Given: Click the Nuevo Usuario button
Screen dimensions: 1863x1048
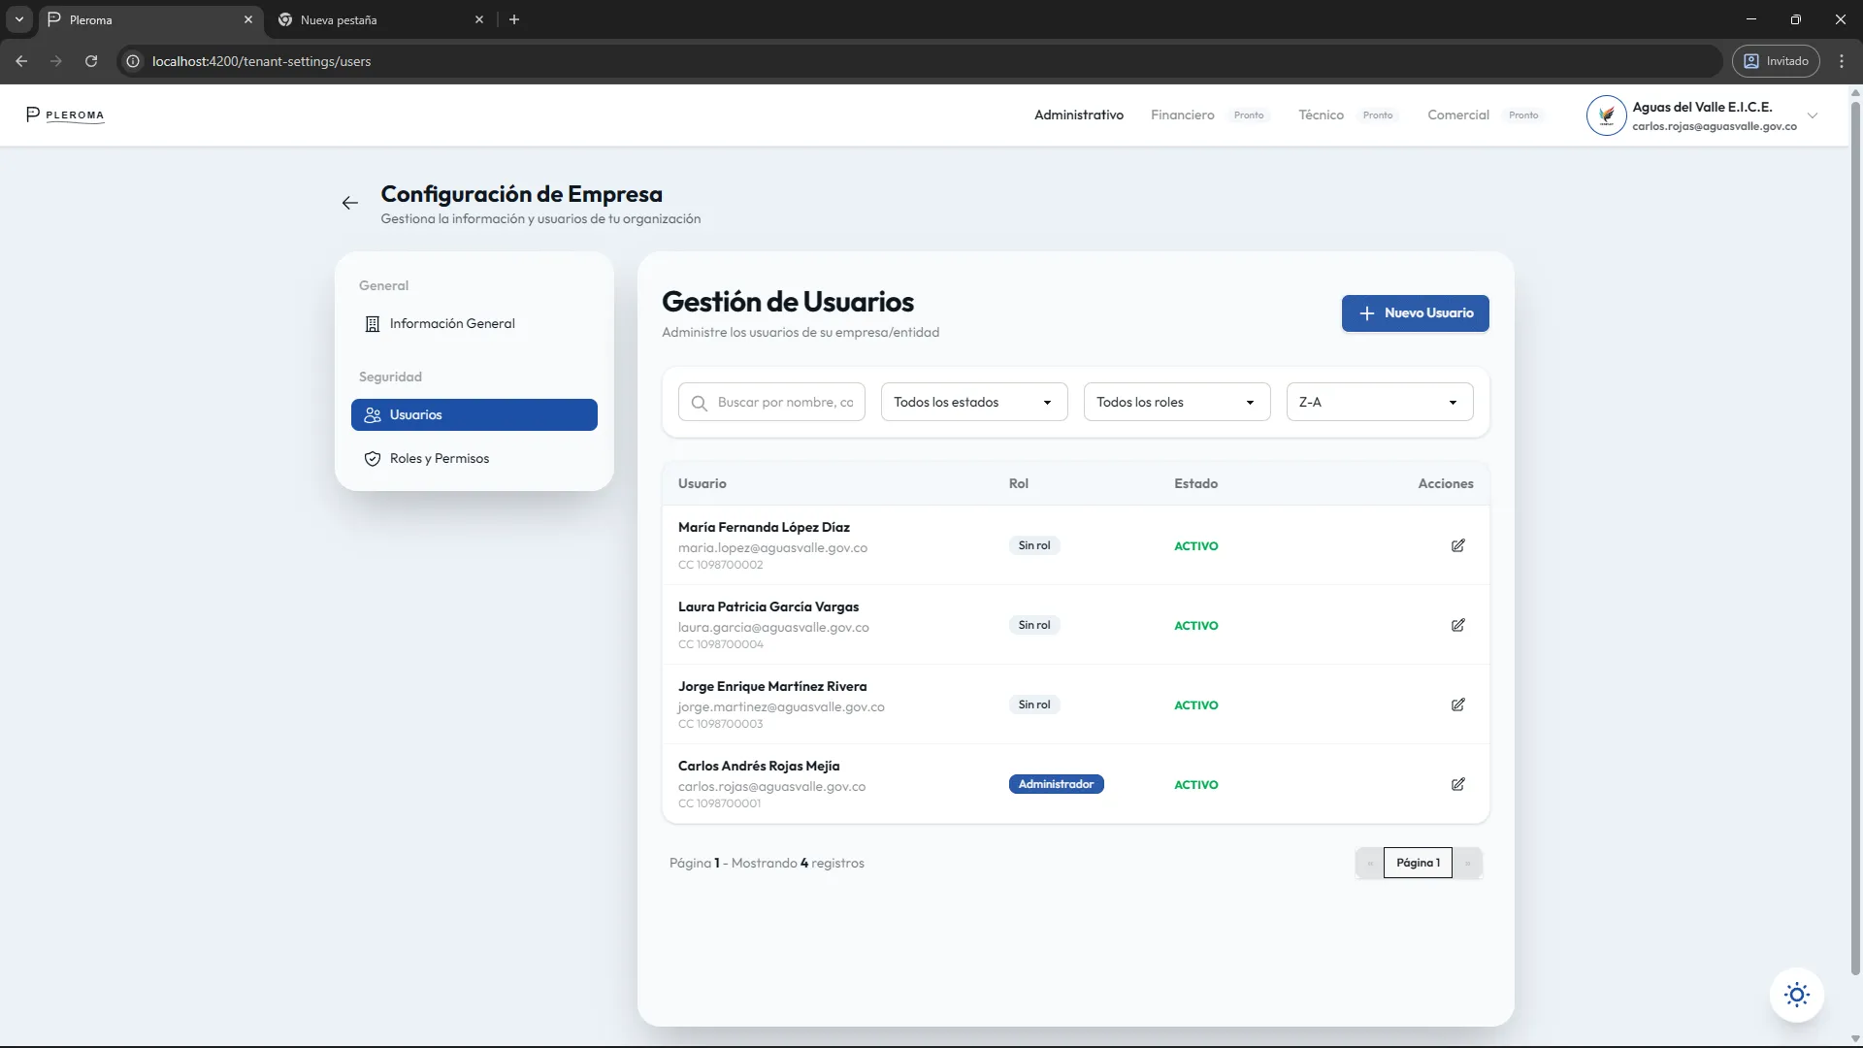Looking at the screenshot, I should [1416, 312].
